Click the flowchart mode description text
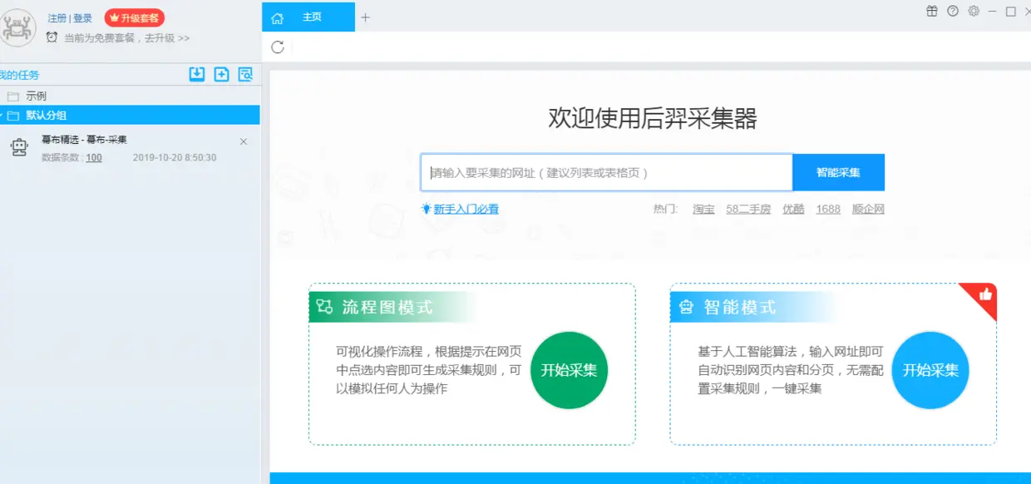 tap(428, 369)
